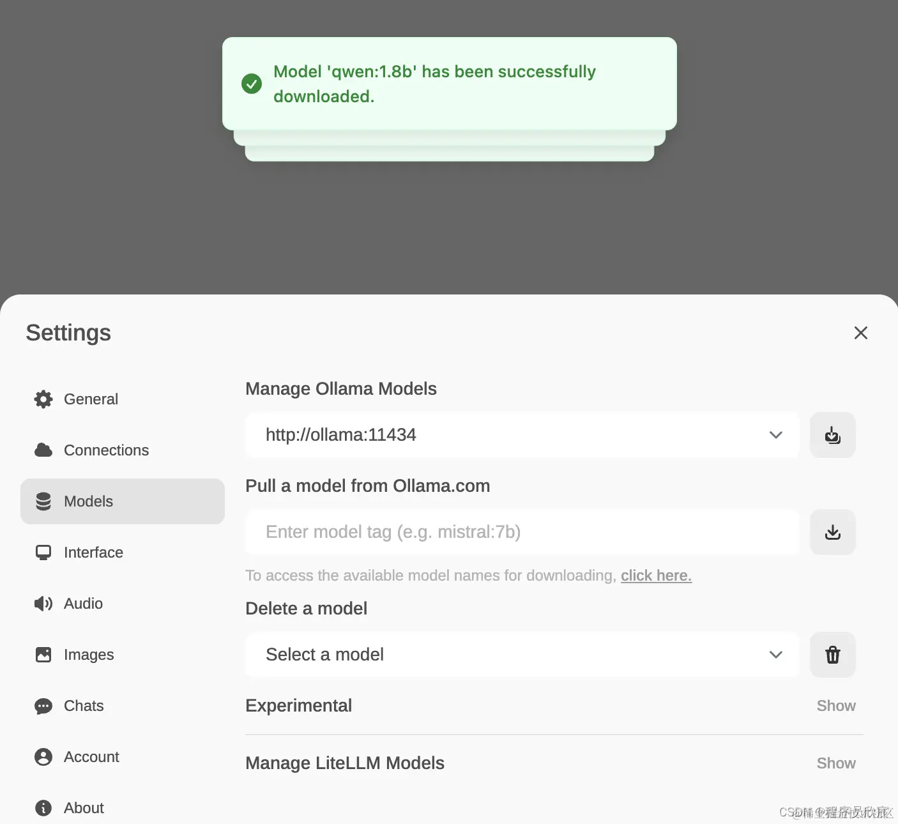Go to the Interface settings tab

(x=122, y=553)
